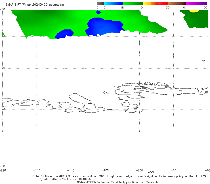Click the title 'SMAP NRT Winds 20240425 ascending'
This screenshot has height=184, width=210.
pyautogui.click(x=35, y=5)
